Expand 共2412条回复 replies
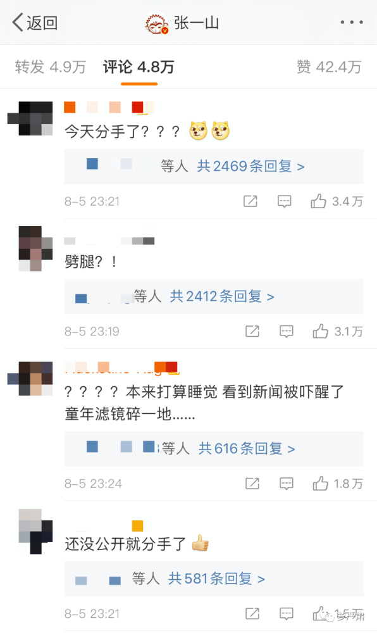377x633 pixels. (222, 297)
